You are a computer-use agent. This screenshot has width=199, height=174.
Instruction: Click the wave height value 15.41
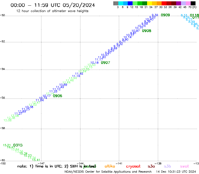click(36, 160)
